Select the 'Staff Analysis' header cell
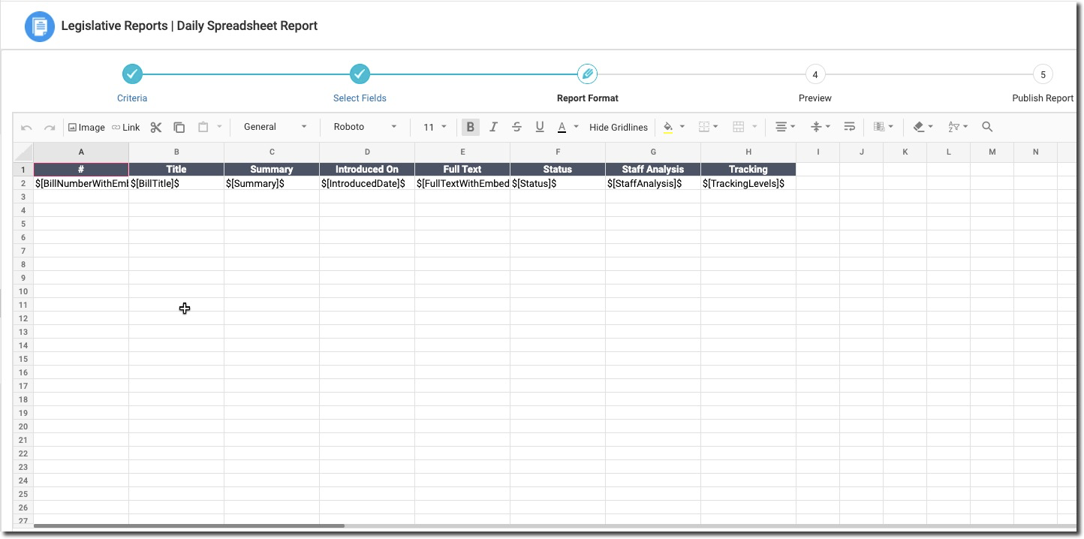The height and width of the screenshot is (539, 1084). pos(653,170)
